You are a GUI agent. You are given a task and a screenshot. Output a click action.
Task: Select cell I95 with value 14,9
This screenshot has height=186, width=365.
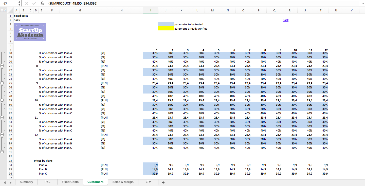click(x=151, y=169)
